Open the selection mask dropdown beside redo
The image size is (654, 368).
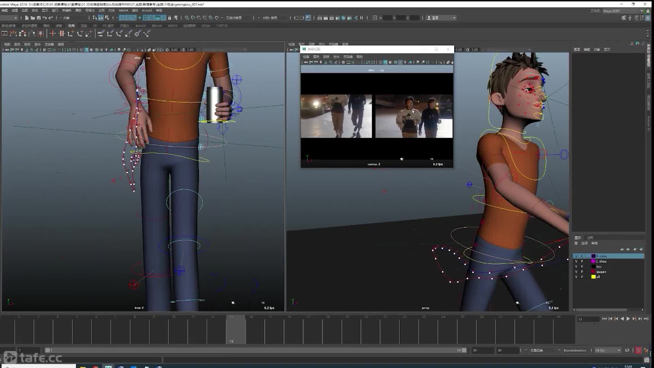pyautogui.click(x=74, y=18)
